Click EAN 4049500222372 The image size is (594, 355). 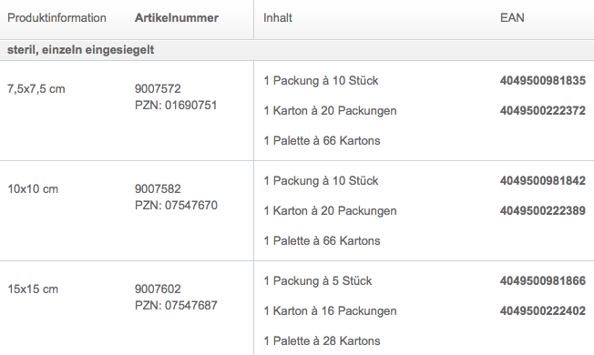click(542, 110)
